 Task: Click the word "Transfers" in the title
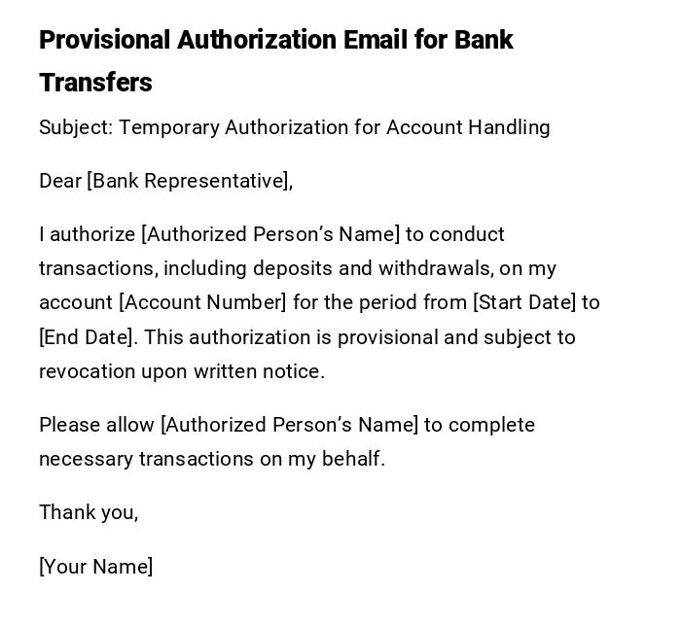pos(95,83)
